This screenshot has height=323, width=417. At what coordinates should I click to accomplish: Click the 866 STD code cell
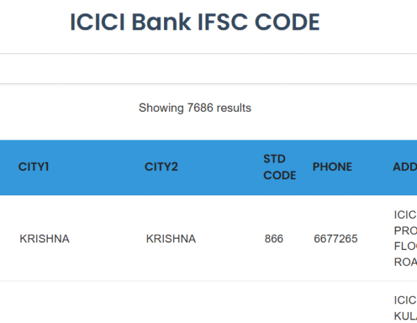(274, 239)
